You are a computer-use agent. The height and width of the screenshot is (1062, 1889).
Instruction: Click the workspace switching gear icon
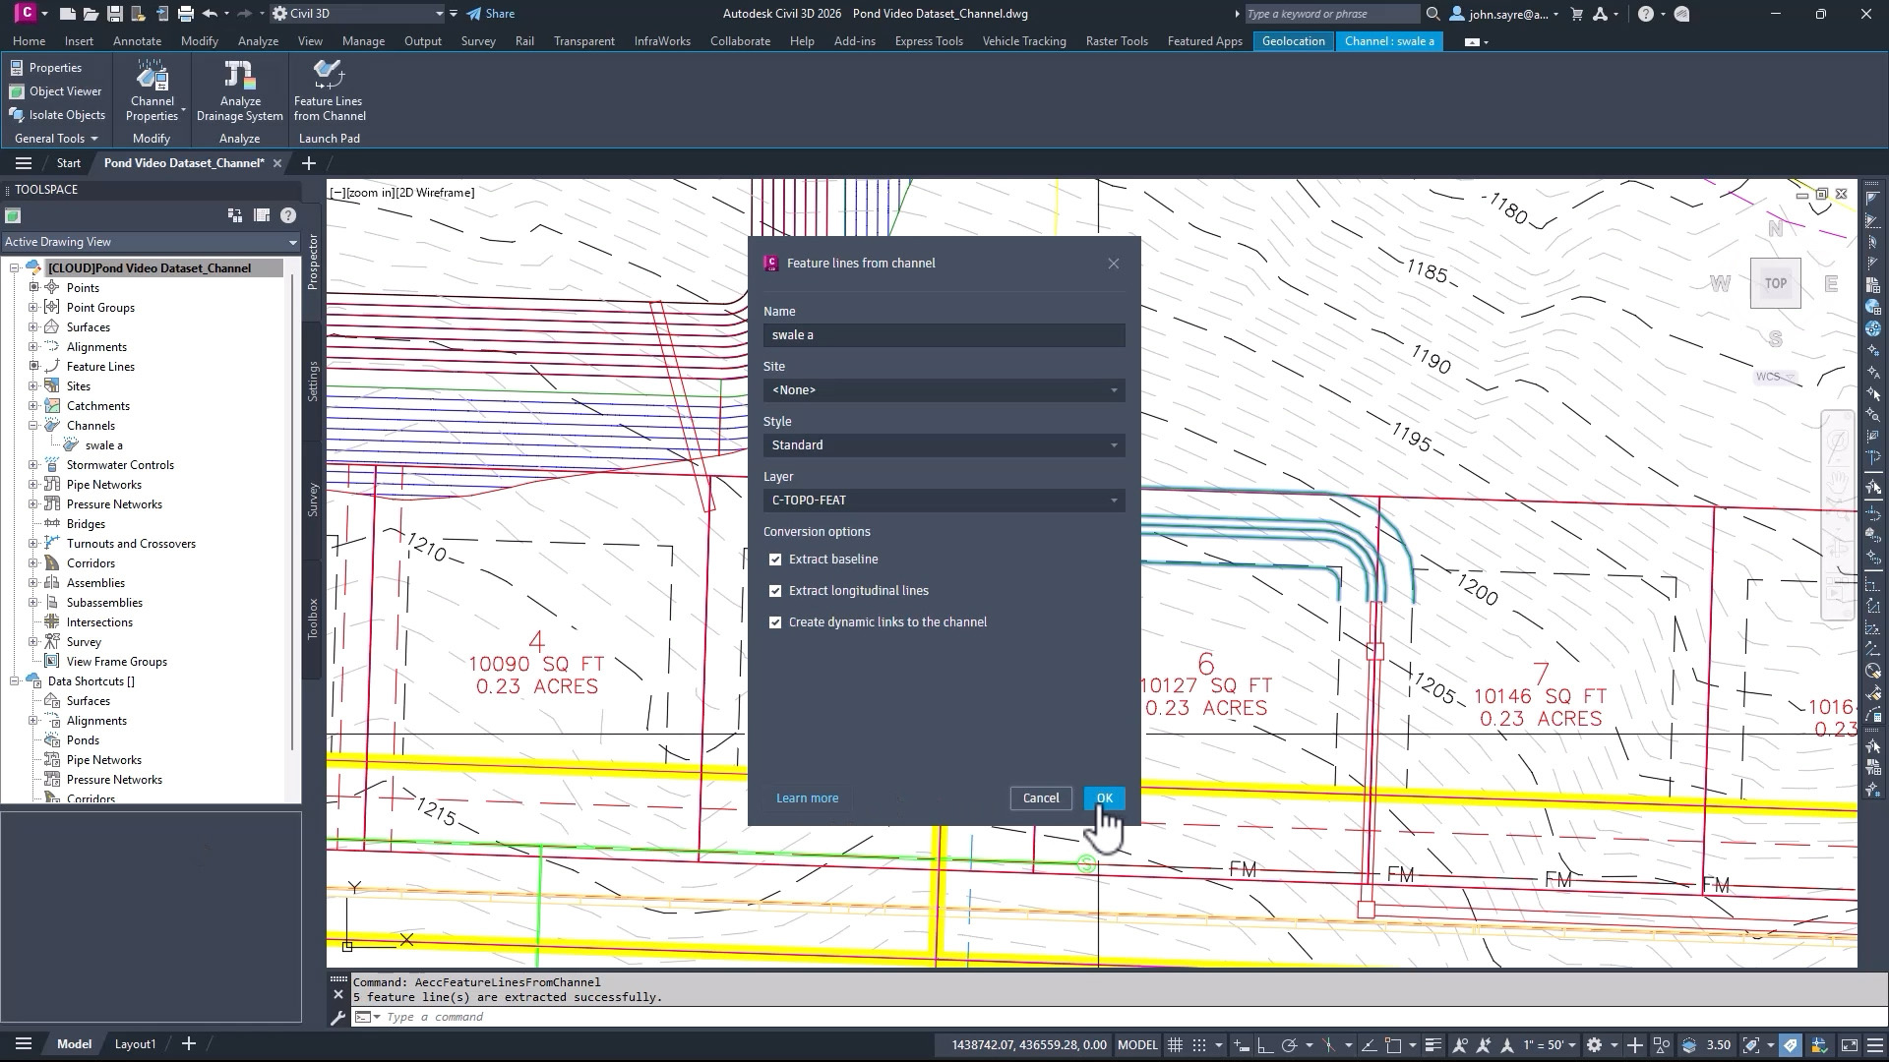pyautogui.click(x=1595, y=1045)
